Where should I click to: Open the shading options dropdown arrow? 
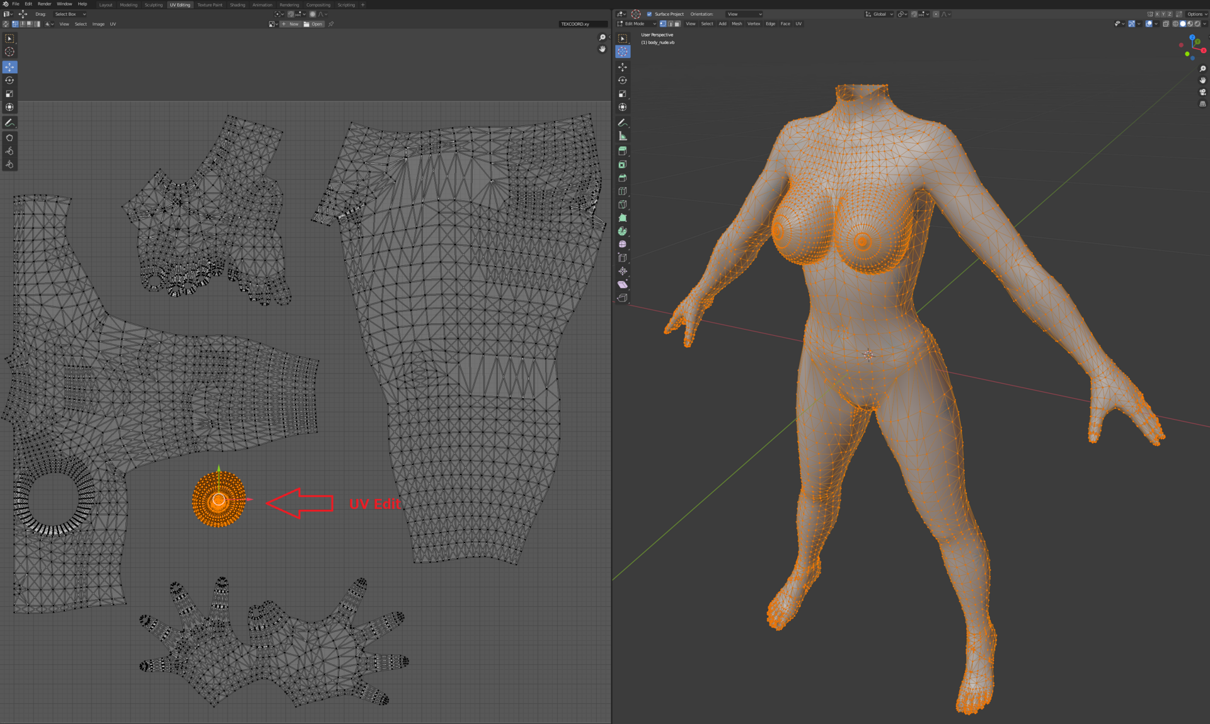click(1205, 24)
